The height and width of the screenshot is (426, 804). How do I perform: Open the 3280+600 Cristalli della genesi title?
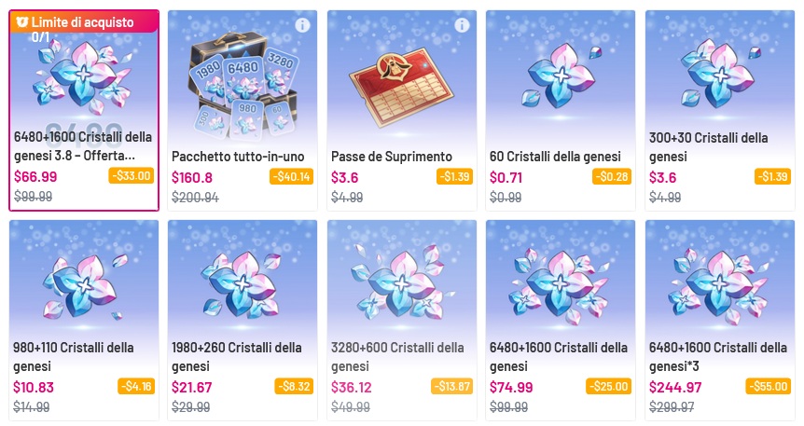(x=397, y=357)
